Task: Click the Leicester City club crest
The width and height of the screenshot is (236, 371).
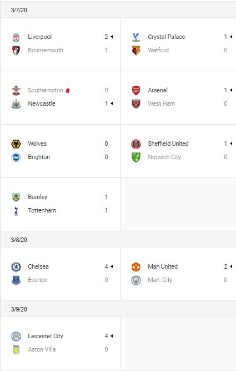Action: tap(16, 337)
